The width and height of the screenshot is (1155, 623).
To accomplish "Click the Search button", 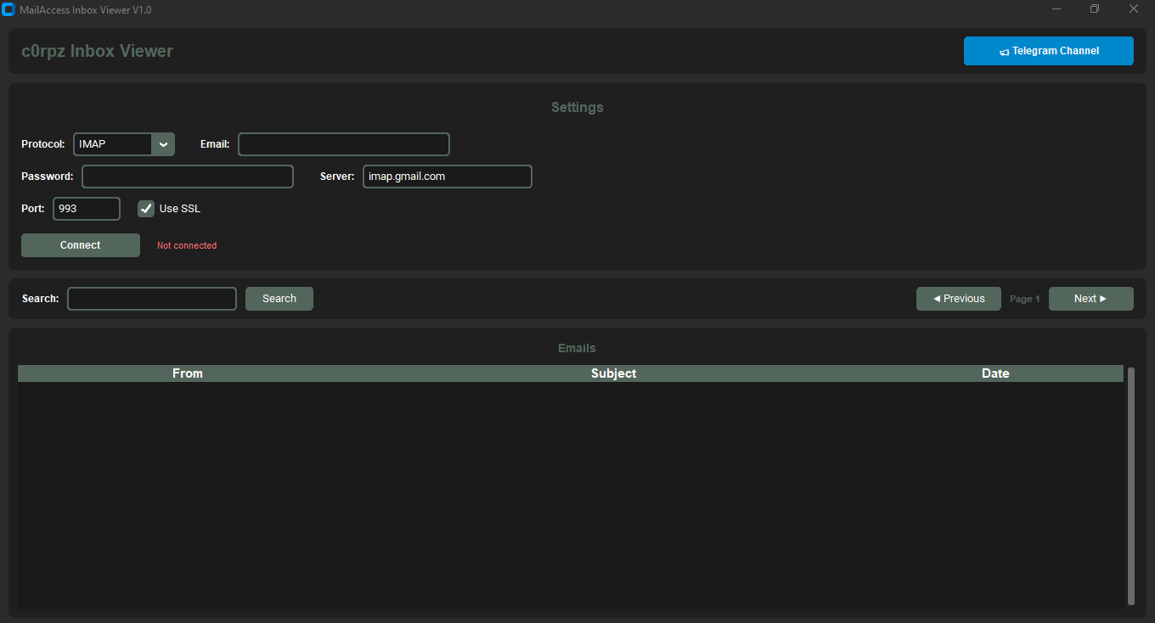I will (279, 299).
